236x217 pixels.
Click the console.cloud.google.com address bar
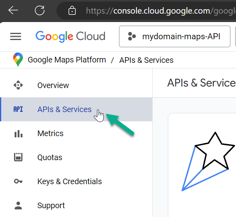click(x=146, y=11)
